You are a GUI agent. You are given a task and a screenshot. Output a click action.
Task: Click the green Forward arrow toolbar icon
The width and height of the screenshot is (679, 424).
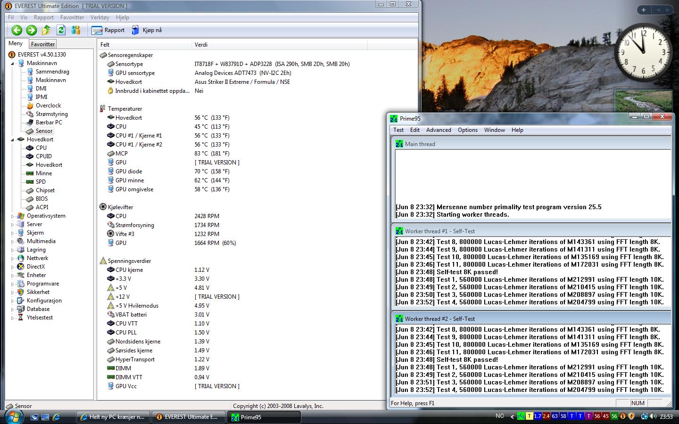click(x=32, y=30)
